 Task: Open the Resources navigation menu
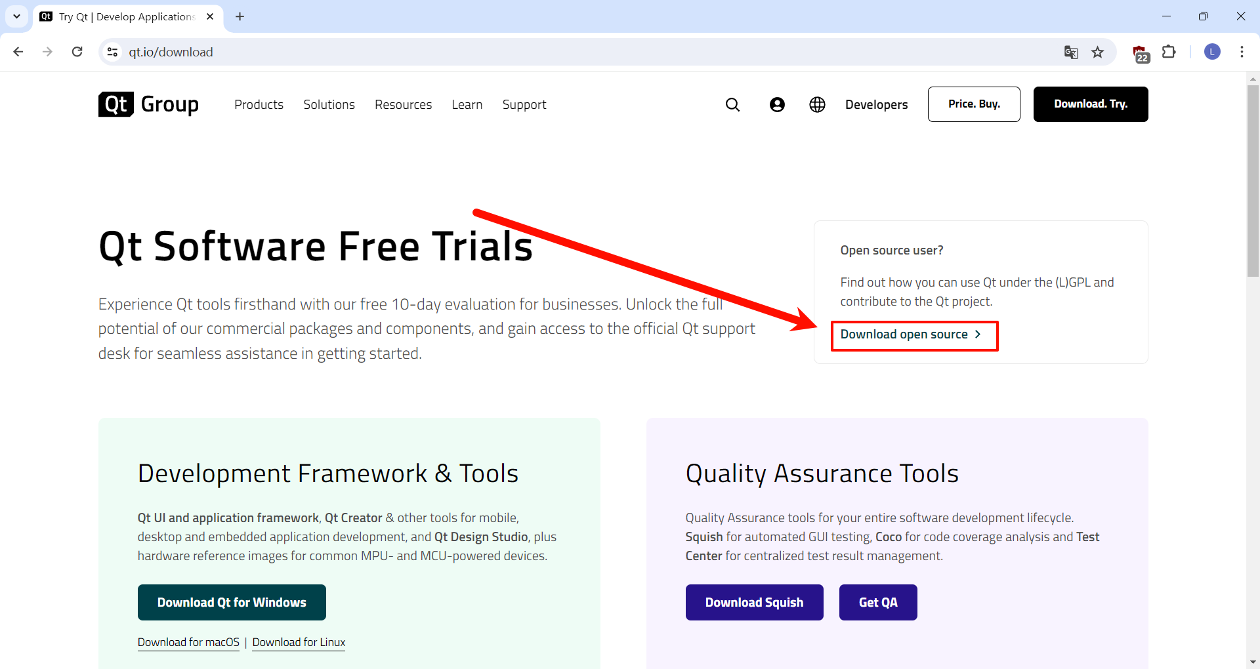pos(403,105)
